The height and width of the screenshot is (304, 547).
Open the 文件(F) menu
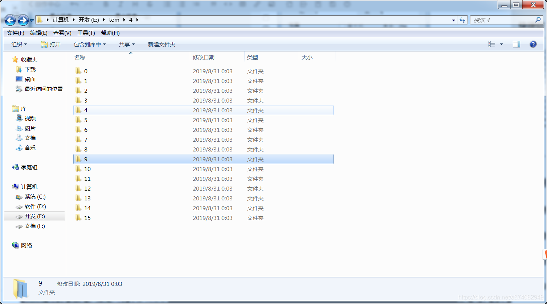coord(16,33)
